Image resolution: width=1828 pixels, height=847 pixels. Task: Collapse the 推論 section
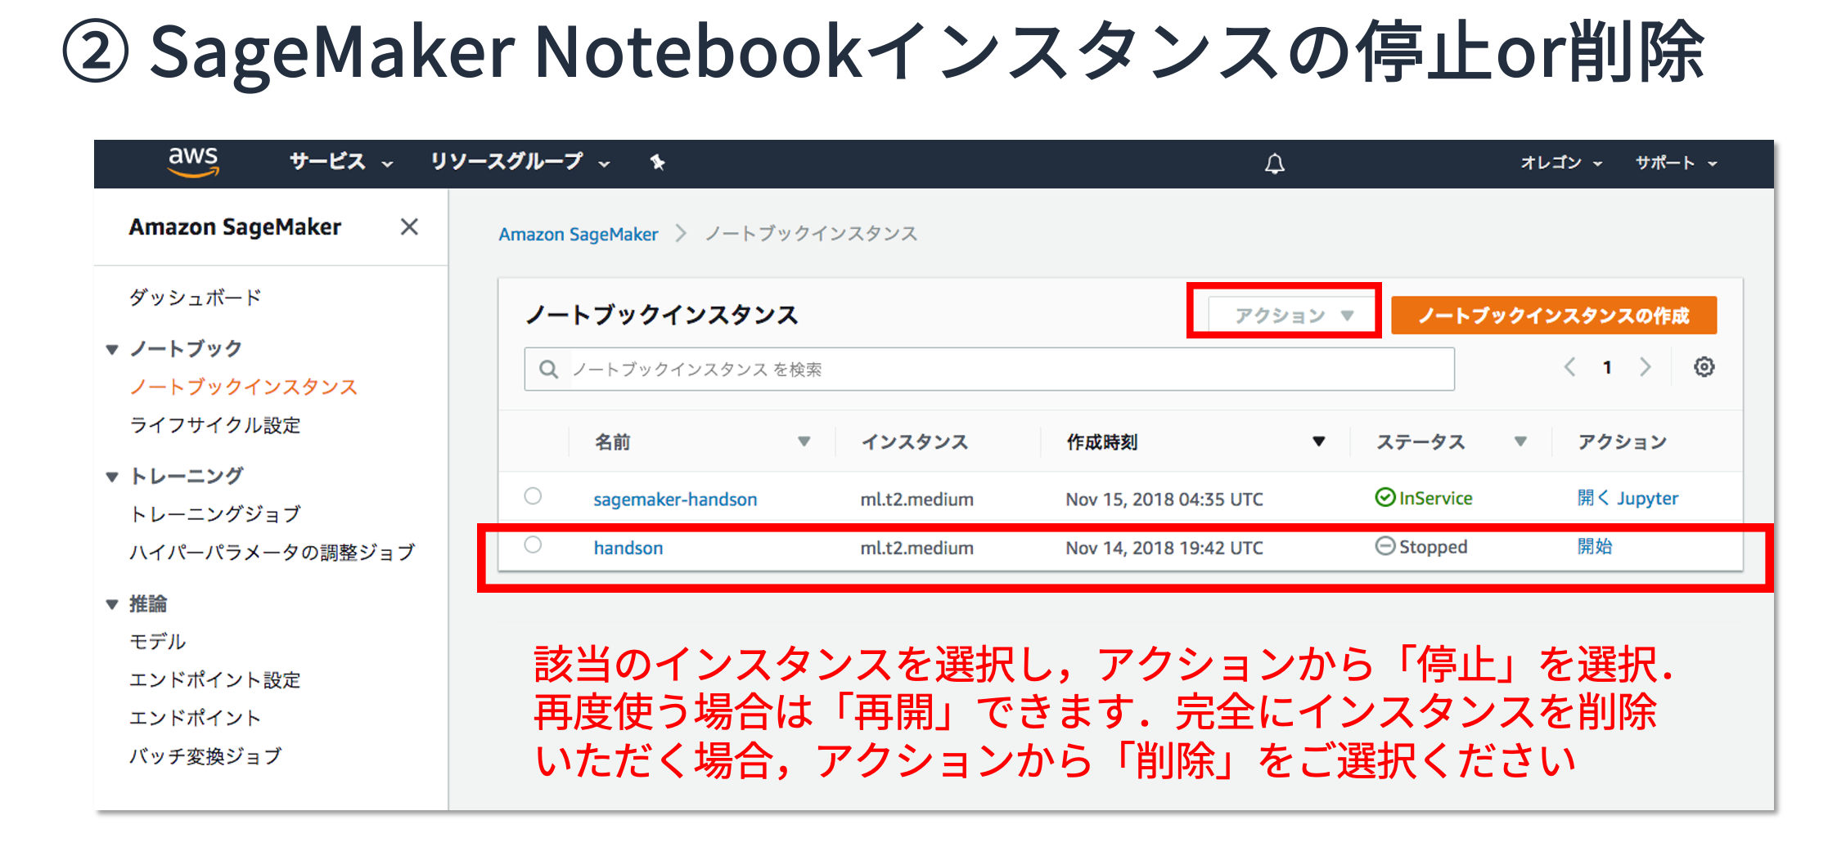click(x=112, y=604)
